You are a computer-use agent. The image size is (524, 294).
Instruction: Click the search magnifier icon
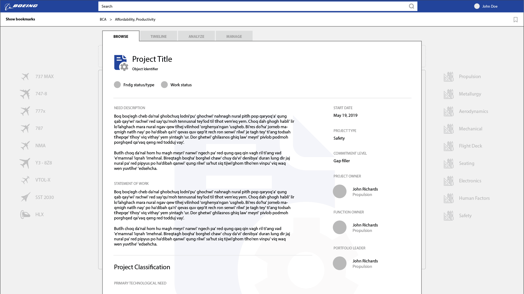coord(411,6)
